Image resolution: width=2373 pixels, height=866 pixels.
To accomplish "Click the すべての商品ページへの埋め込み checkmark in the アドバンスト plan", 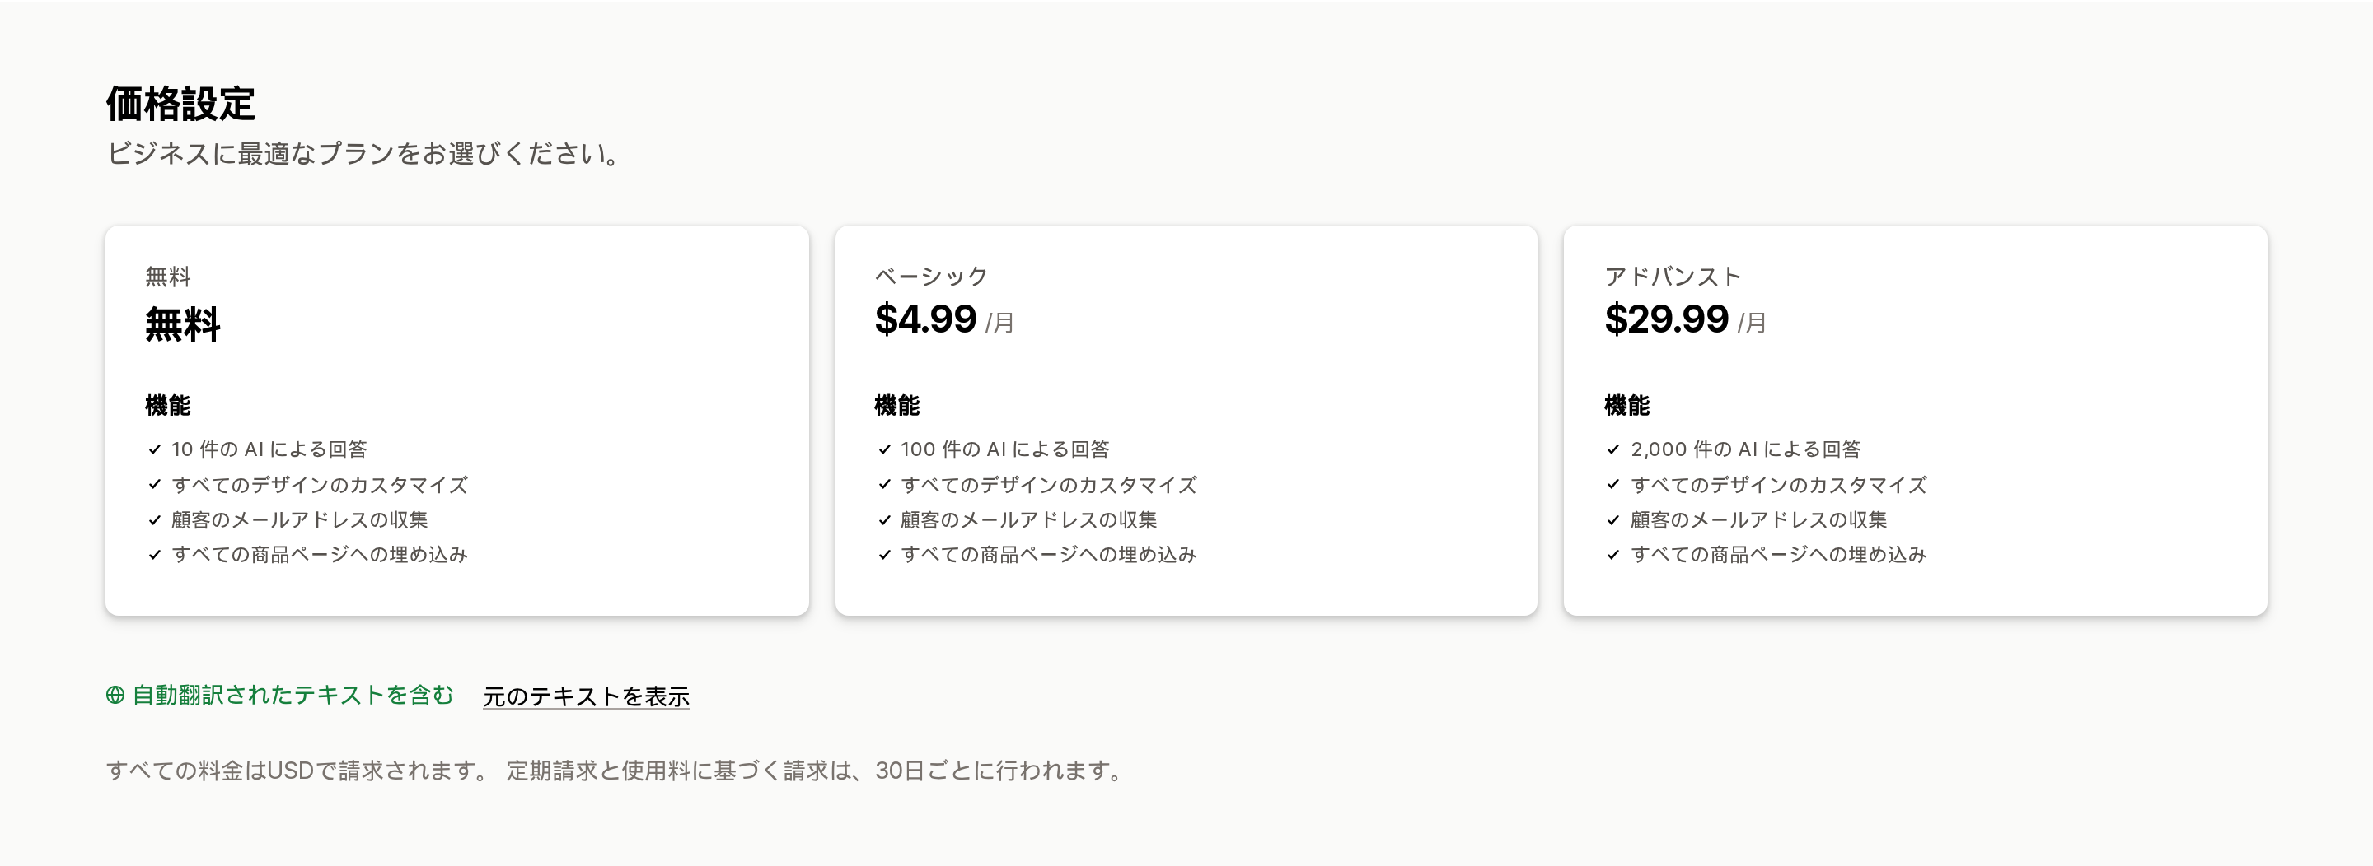I will pyautogui.click(x=1613, y=554).
